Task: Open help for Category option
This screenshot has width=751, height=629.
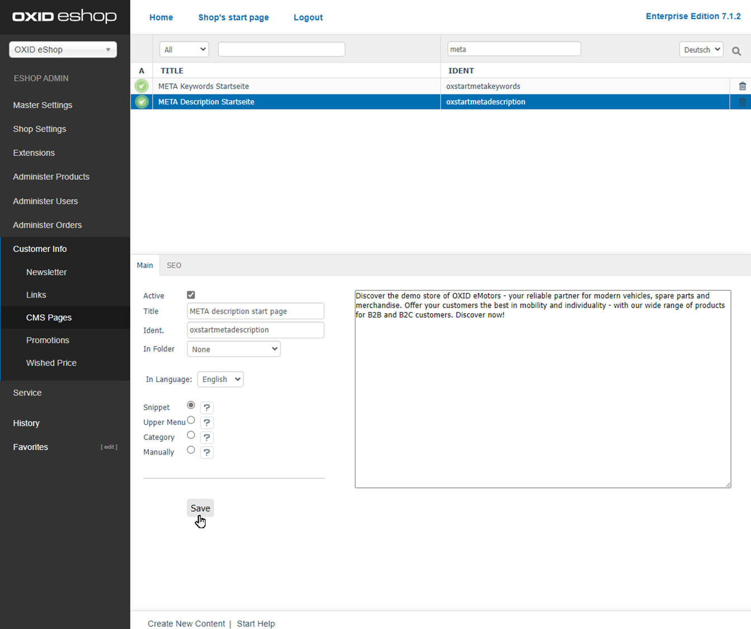Action: 206,438
